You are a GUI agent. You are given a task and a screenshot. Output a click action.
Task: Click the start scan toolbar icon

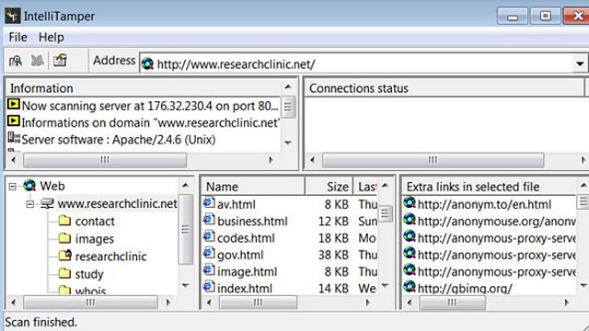(x=16, y=61)
